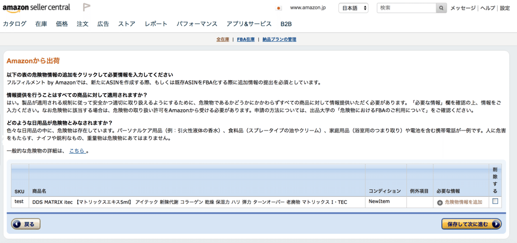The height and width of the screenshot is (243, 517).
Task: Open the 注文 menu
Action: [x=83, y=24]
